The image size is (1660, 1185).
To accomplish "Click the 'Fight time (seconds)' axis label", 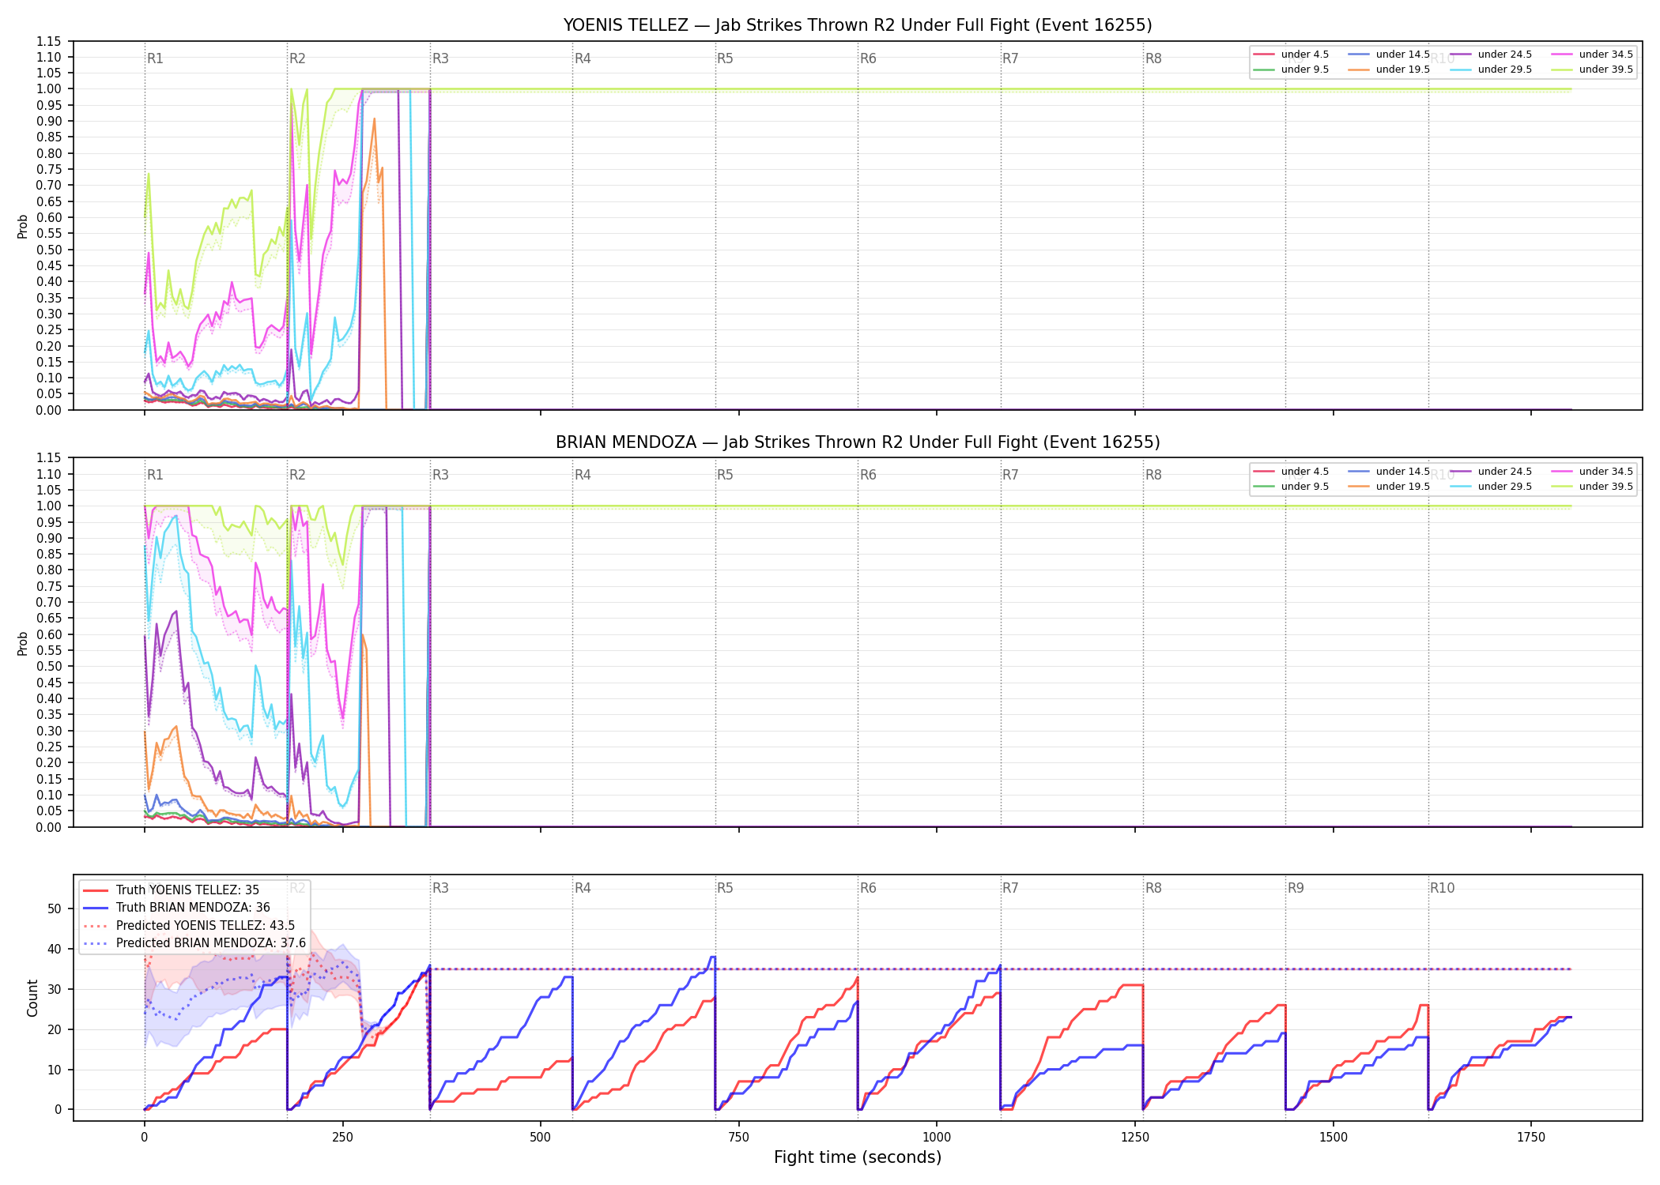I will (x=858, y=1157).
